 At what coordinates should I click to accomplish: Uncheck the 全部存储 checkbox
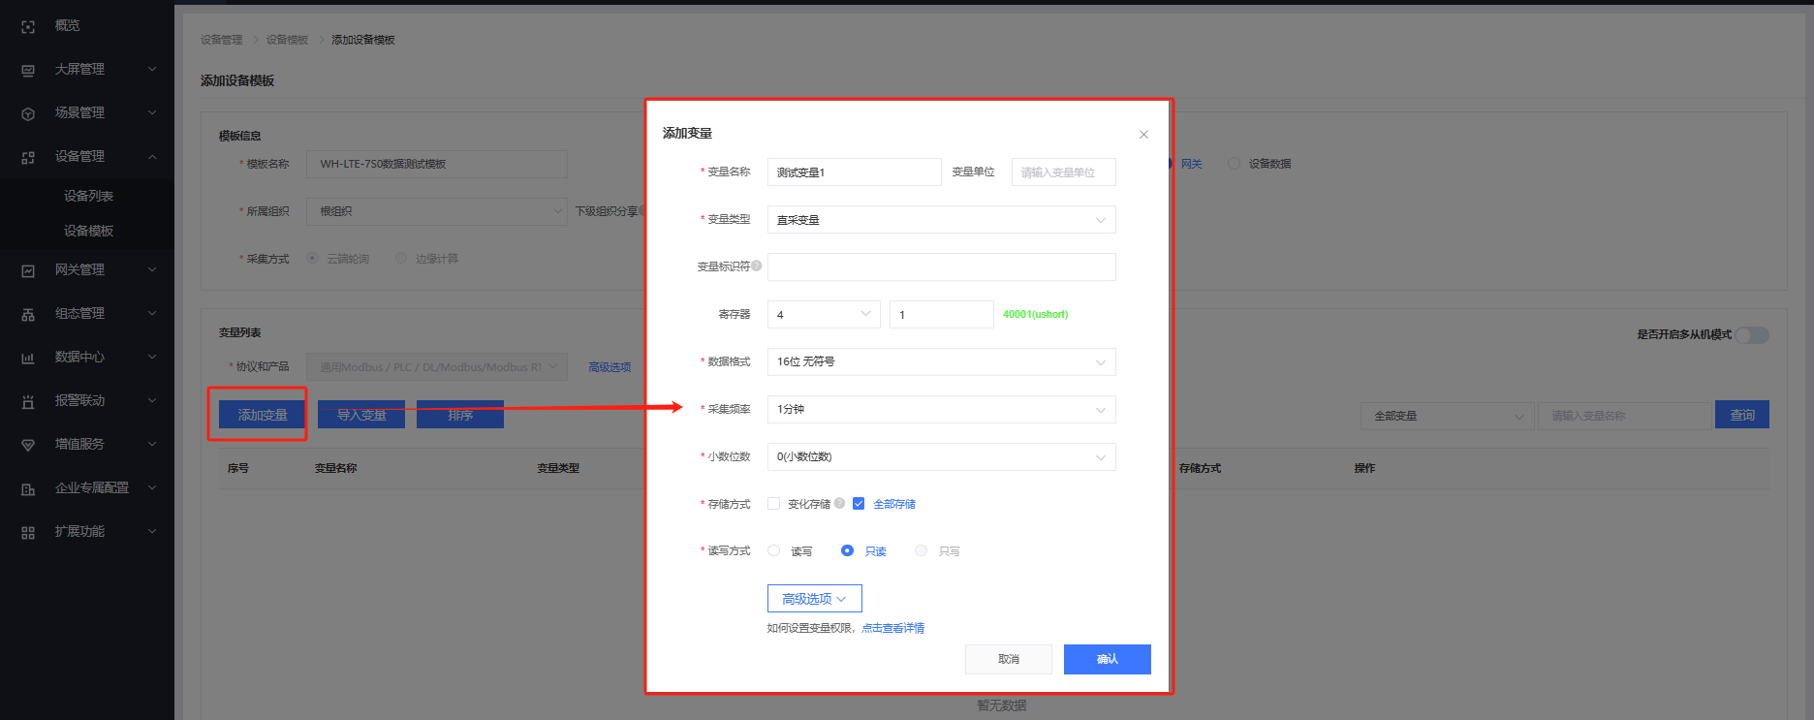coord(859,503)
